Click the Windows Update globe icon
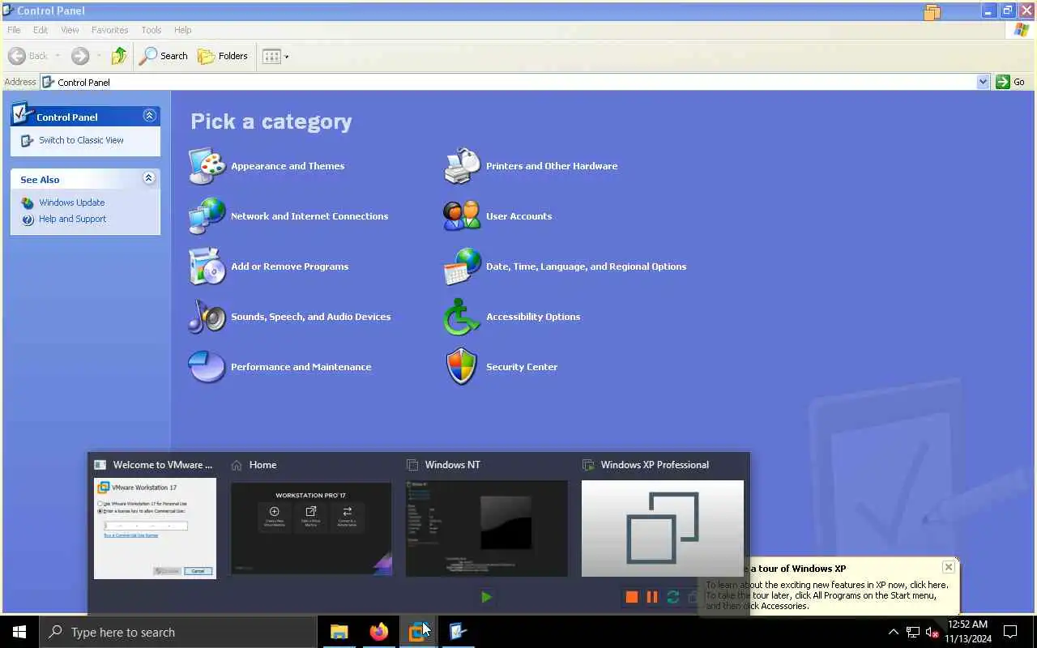The image size is (1037, 648). tap(28, 202)
